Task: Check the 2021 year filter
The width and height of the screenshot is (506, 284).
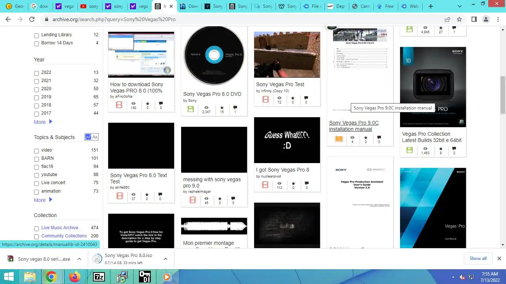Action: [x=36, y=81]
